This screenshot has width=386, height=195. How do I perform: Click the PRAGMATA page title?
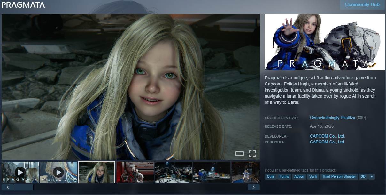(23, 5)
